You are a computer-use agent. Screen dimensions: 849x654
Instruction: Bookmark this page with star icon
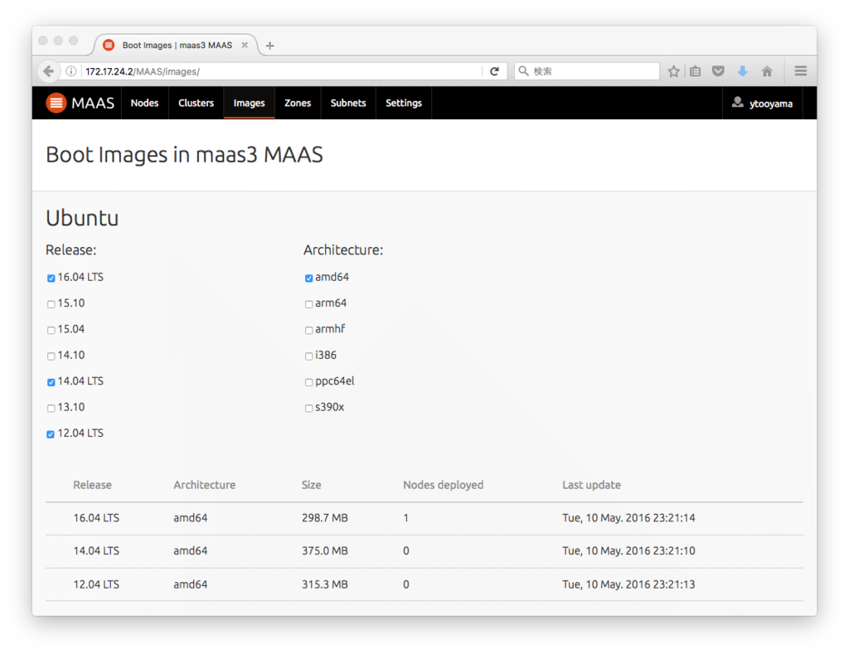pos(673,71)
